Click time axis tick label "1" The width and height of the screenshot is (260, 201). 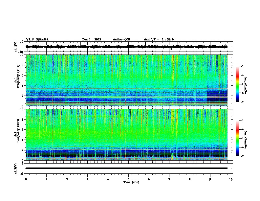point(46,179)
